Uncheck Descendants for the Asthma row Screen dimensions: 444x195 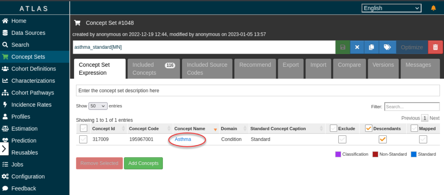(383, 139)
